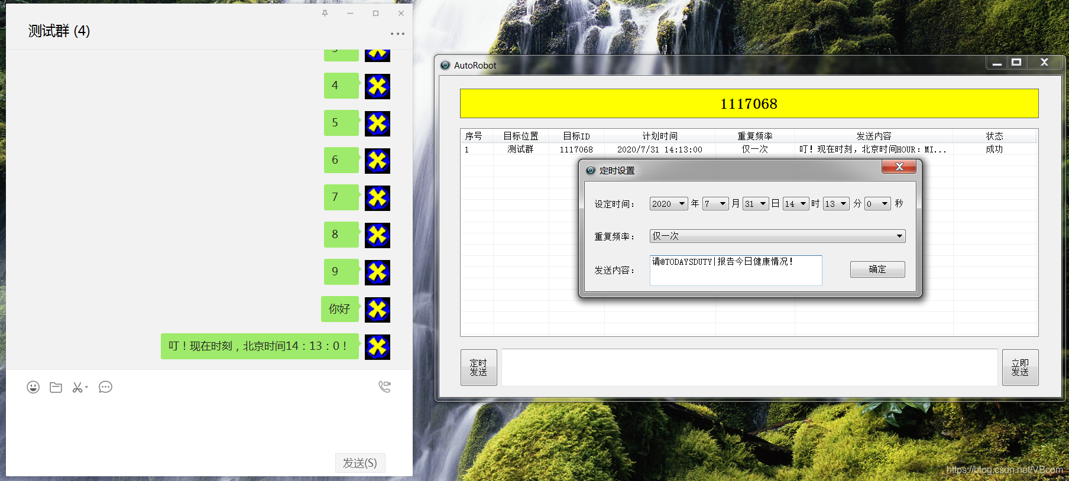
Task: Click the avatar beside message 9
Action: point(377,272)
